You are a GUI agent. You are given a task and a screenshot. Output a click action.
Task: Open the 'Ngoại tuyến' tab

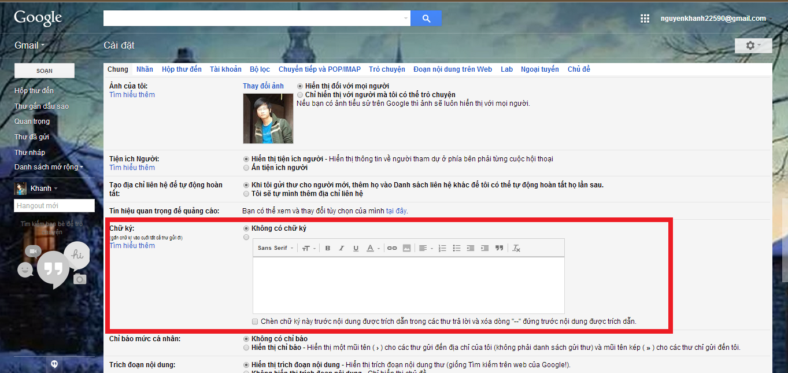point(540,69)
